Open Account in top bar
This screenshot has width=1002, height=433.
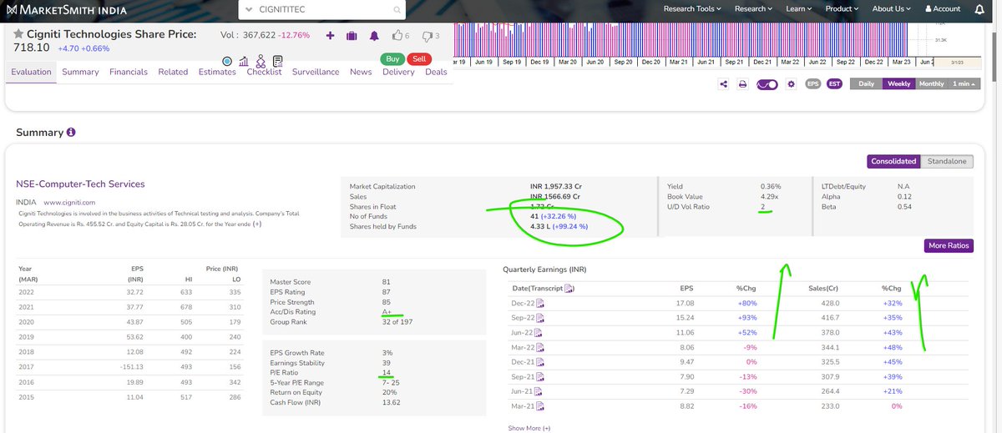943,9
